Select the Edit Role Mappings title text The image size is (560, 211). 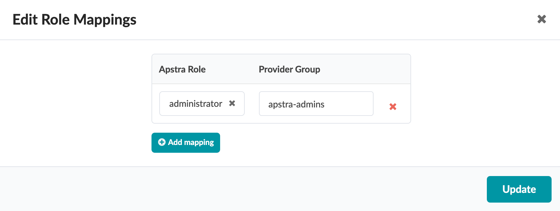(x=74, y=19)
